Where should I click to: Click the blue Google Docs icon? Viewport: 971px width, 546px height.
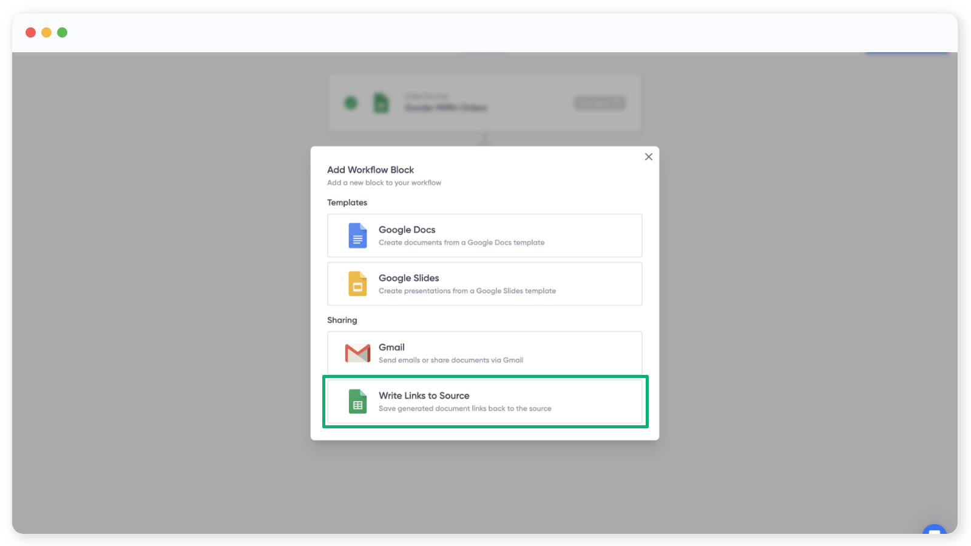(x=357, y=235)
